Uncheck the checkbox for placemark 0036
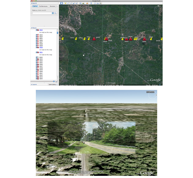Screen dimensions: 193x178 point(36,64)
